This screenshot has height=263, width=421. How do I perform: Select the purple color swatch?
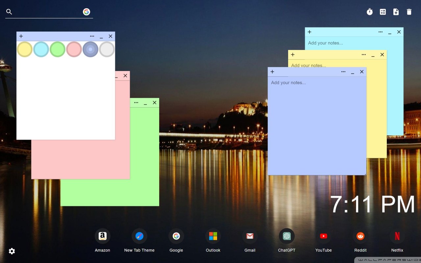(90, 49)
